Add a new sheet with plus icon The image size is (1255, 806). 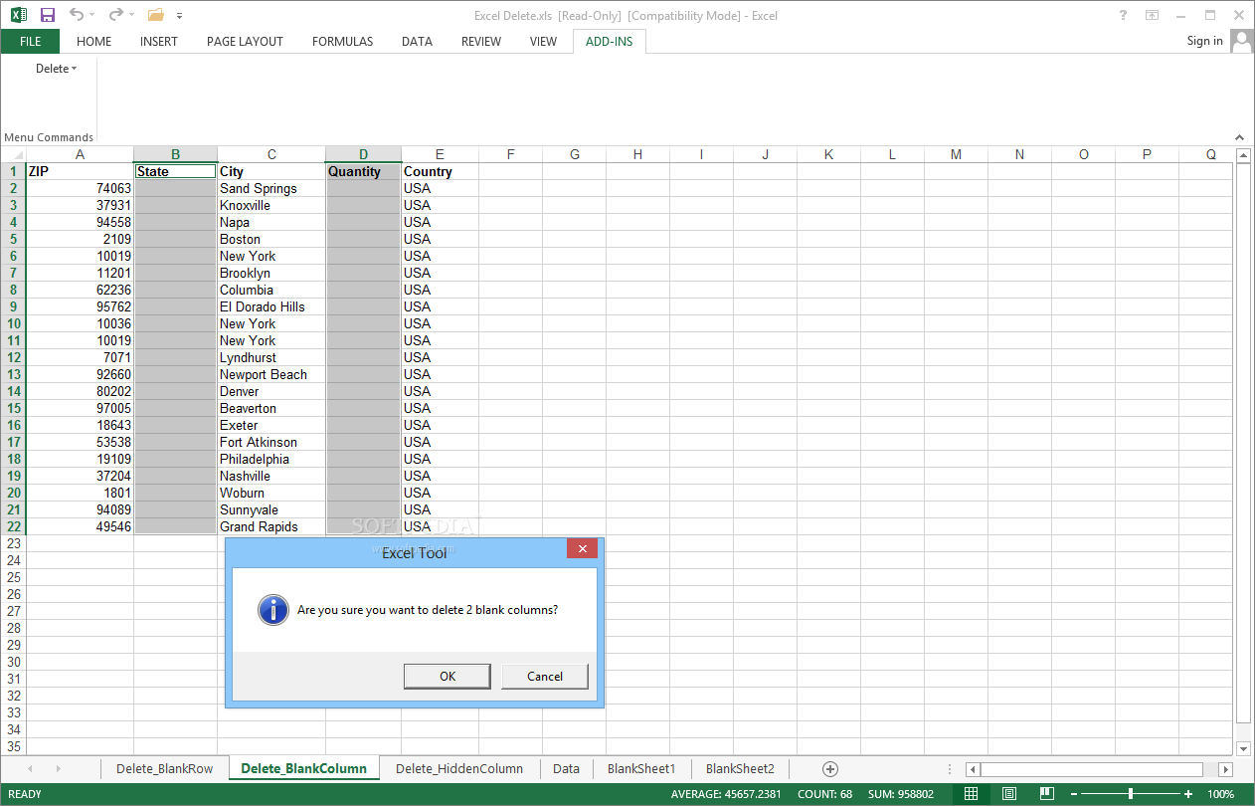830,768
